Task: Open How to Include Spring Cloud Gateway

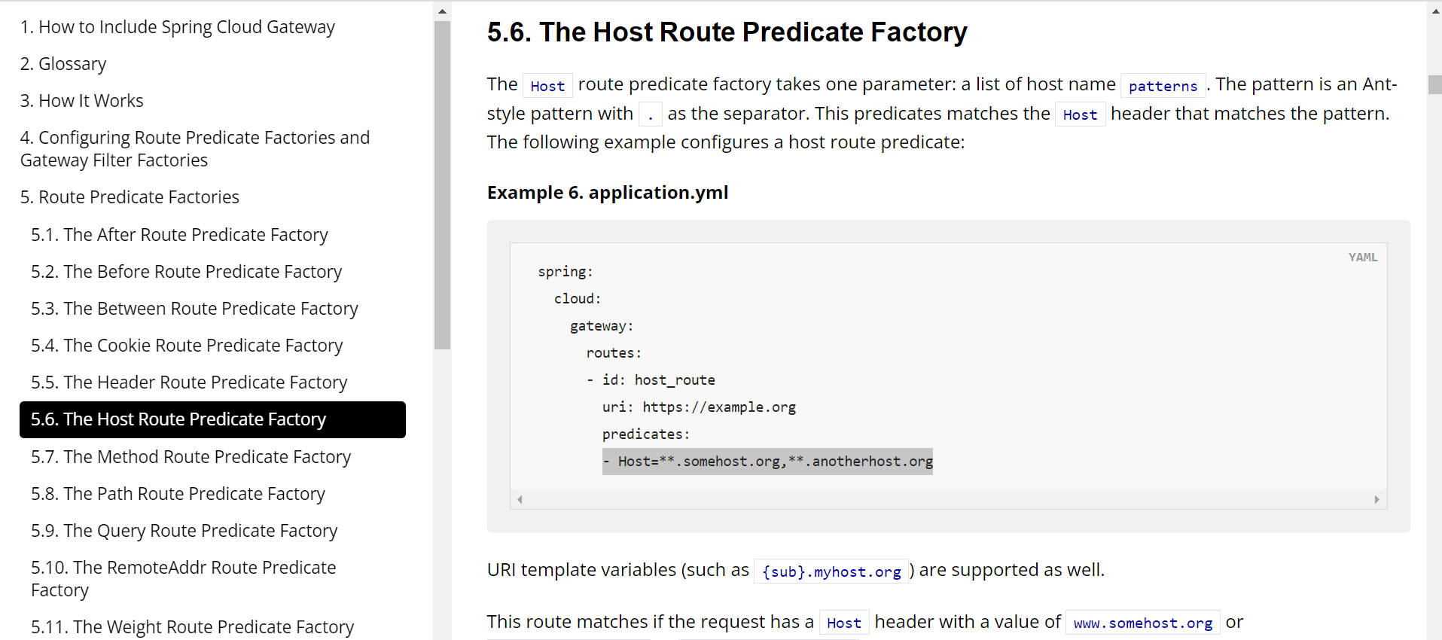Action: click(x=177, y=27)
